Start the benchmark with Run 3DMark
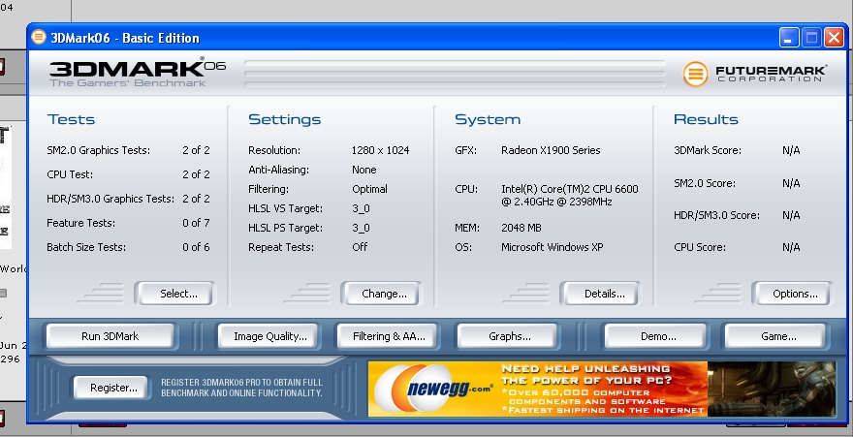The height and width of the screenshot is (437, 853). pos(110,336)
